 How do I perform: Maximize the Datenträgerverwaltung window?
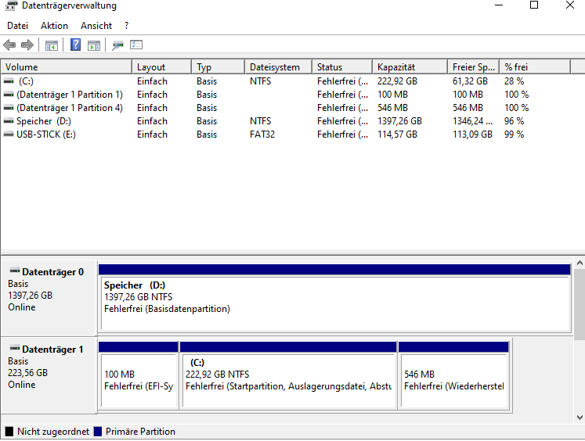coord(534,5)
